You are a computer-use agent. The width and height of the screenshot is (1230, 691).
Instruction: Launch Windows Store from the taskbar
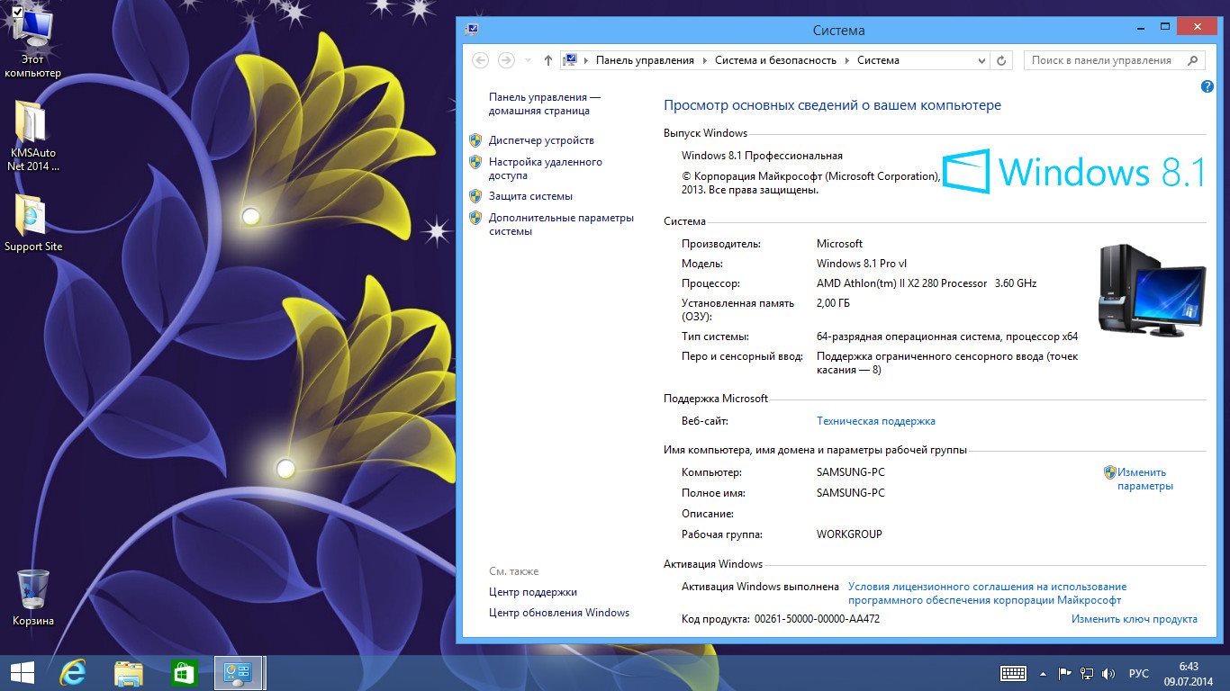(184, 673)
